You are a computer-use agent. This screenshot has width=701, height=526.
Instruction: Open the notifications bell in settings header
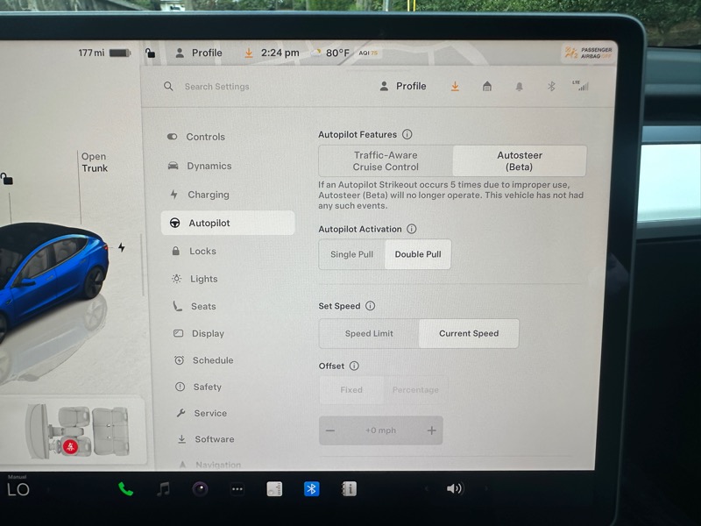tap(520, 87)
